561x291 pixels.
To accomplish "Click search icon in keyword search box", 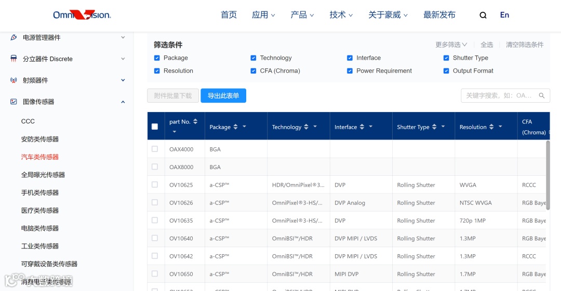I will tap(542, 95).
